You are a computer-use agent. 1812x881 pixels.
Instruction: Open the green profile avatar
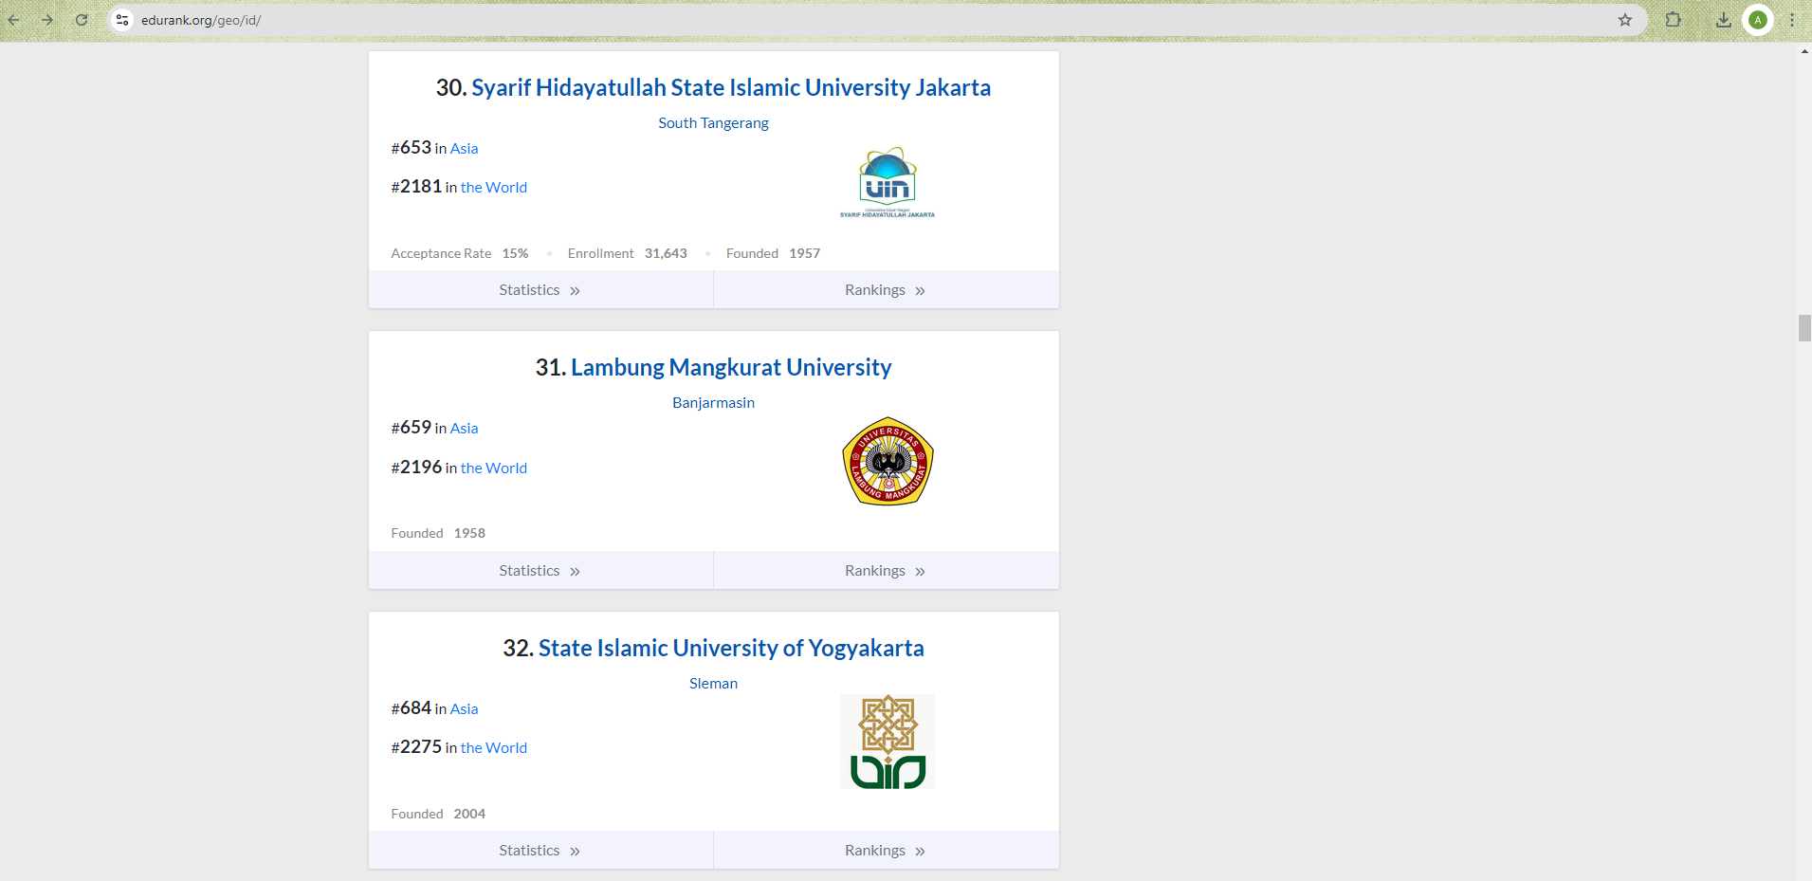1758,20
